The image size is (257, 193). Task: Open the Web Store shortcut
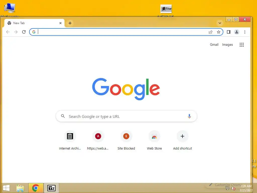[x=154, y=140]
